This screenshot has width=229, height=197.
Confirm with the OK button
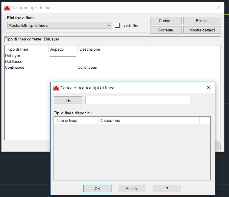tap(97, 189)
